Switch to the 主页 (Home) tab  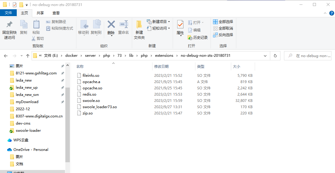coord(24,13)
